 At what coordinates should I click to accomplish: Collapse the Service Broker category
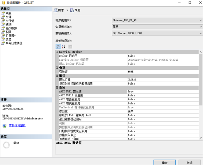(57, 52)
